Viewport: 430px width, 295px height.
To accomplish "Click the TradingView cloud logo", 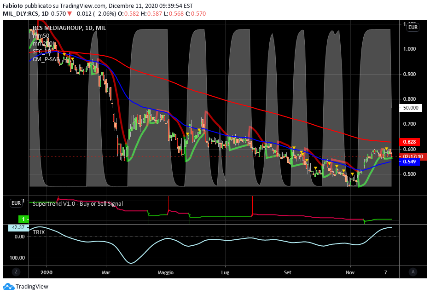I will (x=8, y=287).
